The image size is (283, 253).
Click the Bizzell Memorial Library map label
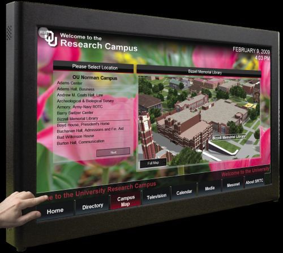pyautogui.click(x=229, y=137)
